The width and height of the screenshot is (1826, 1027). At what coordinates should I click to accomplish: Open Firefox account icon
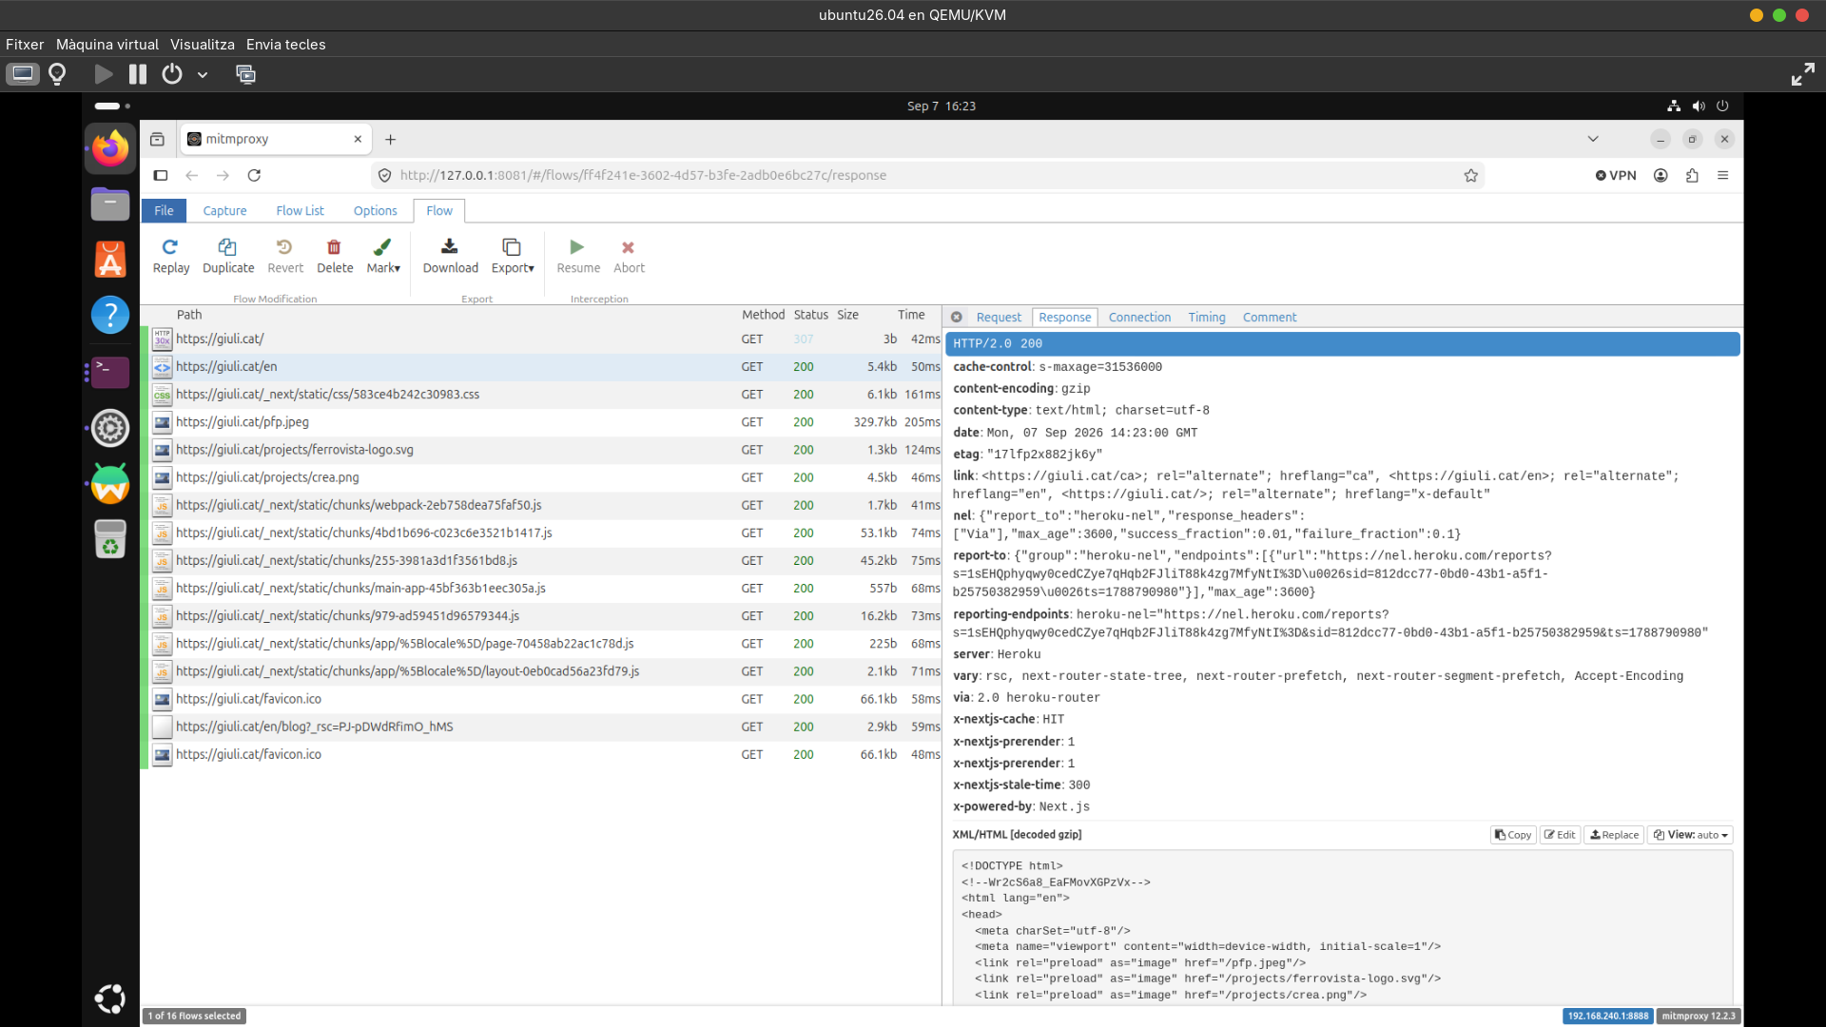pos(1661,175)
